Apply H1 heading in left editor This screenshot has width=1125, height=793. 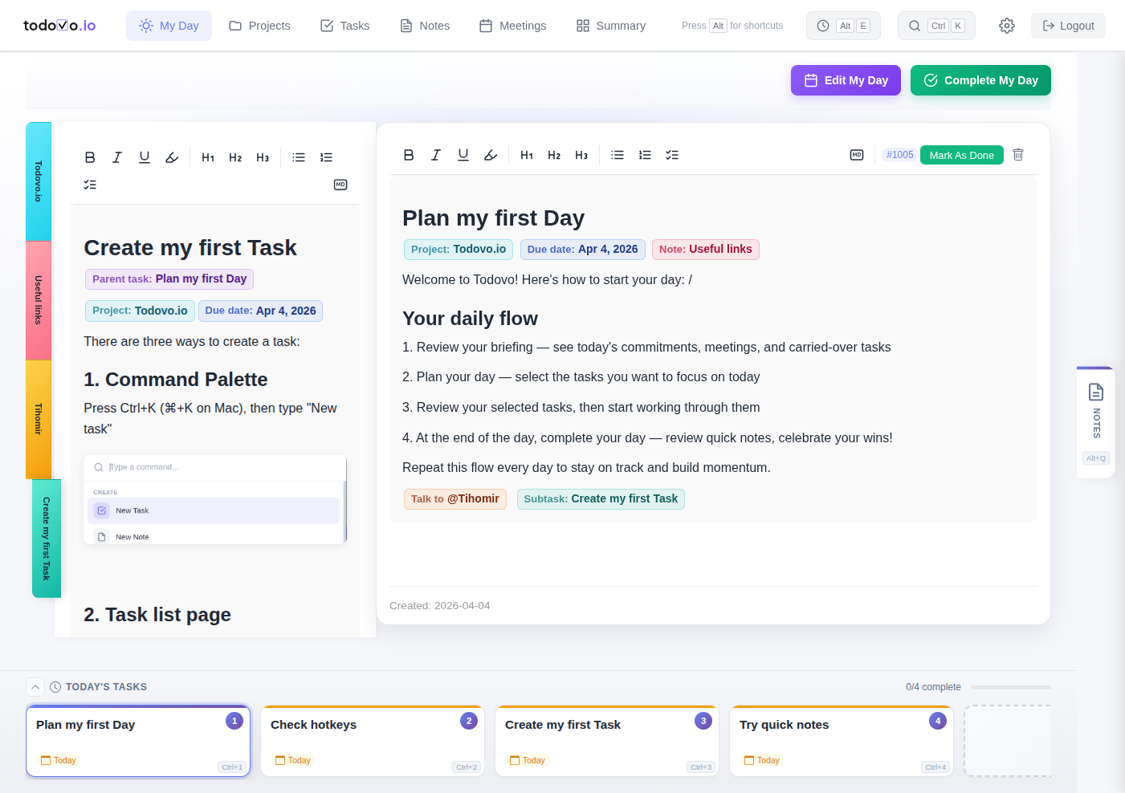pos(208,157)
